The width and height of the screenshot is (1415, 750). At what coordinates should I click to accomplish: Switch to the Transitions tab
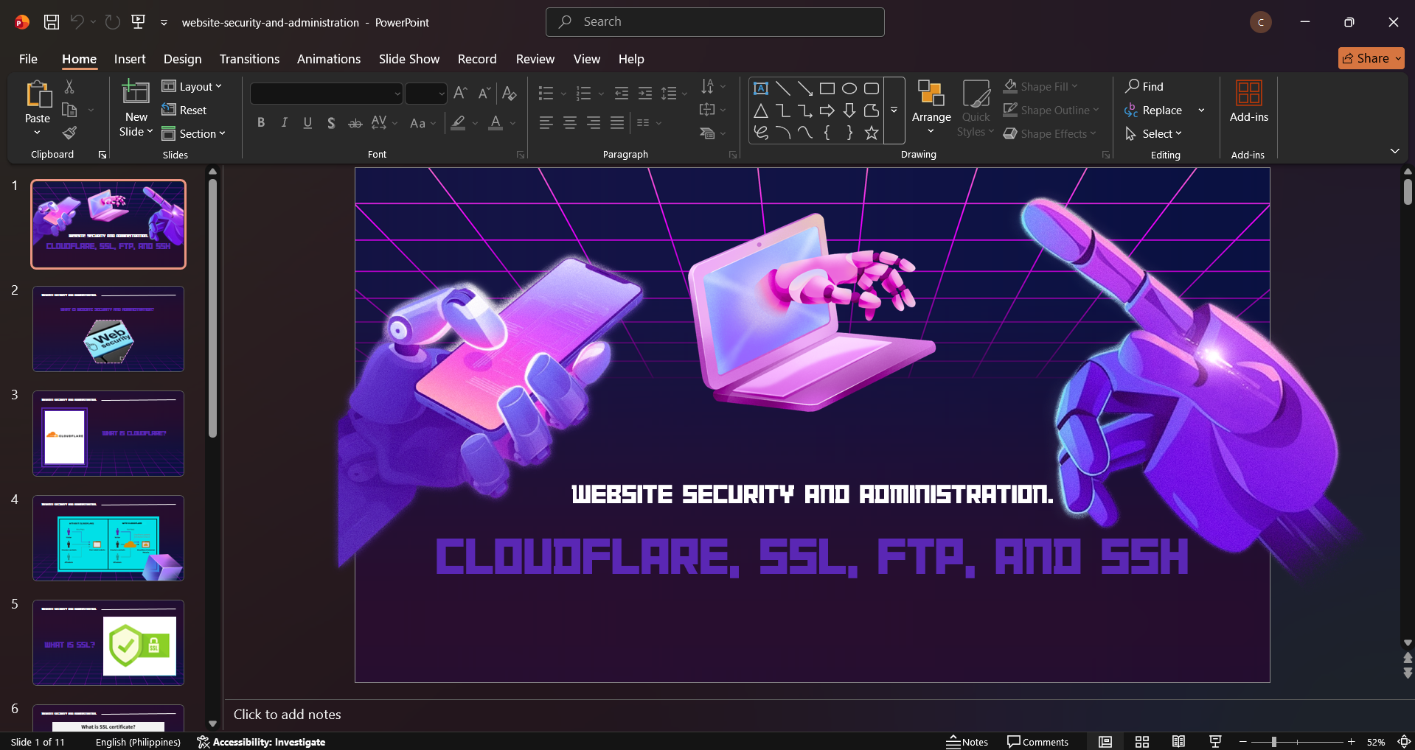point(249,59)
